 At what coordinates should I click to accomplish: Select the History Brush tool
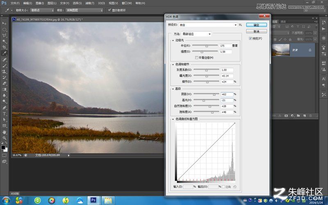(4, 77)
